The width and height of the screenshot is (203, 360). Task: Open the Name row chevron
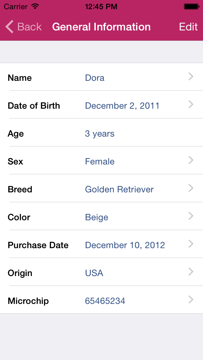coord(191,76)
